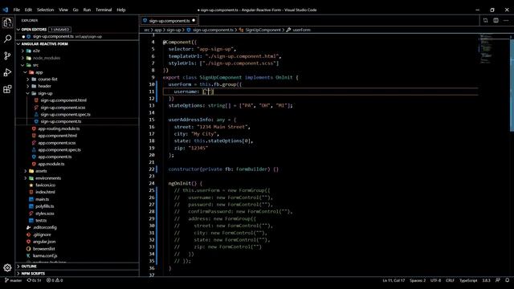
Task: Click the Ln 11, Col 17 status item
Action: point(394,280)
